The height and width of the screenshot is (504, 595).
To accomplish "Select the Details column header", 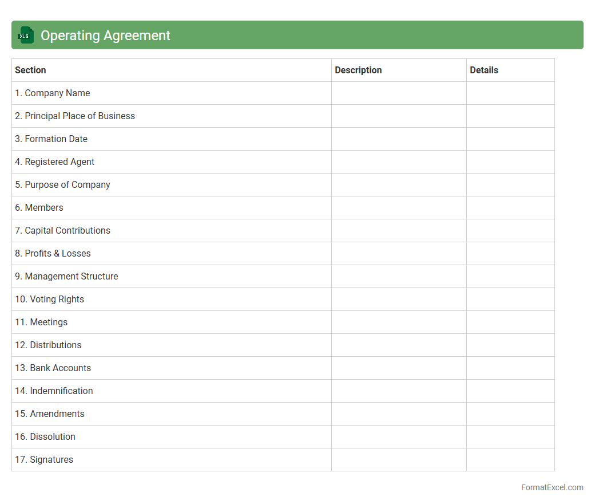I will click(484, 70).
